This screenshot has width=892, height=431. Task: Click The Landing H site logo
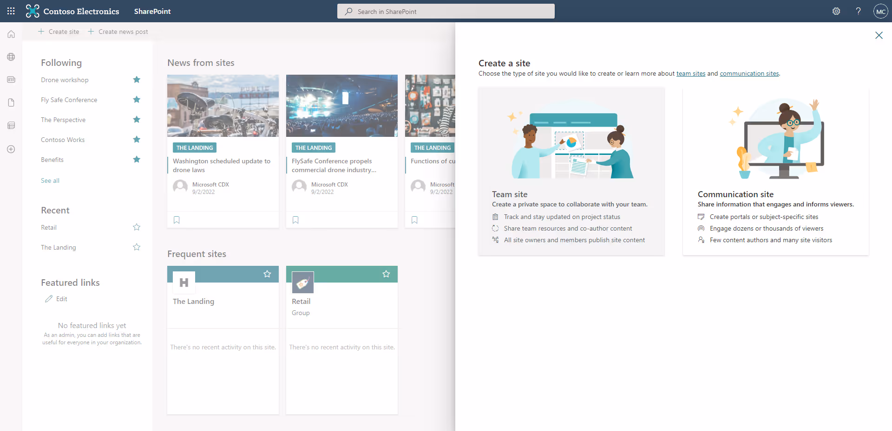184,282
